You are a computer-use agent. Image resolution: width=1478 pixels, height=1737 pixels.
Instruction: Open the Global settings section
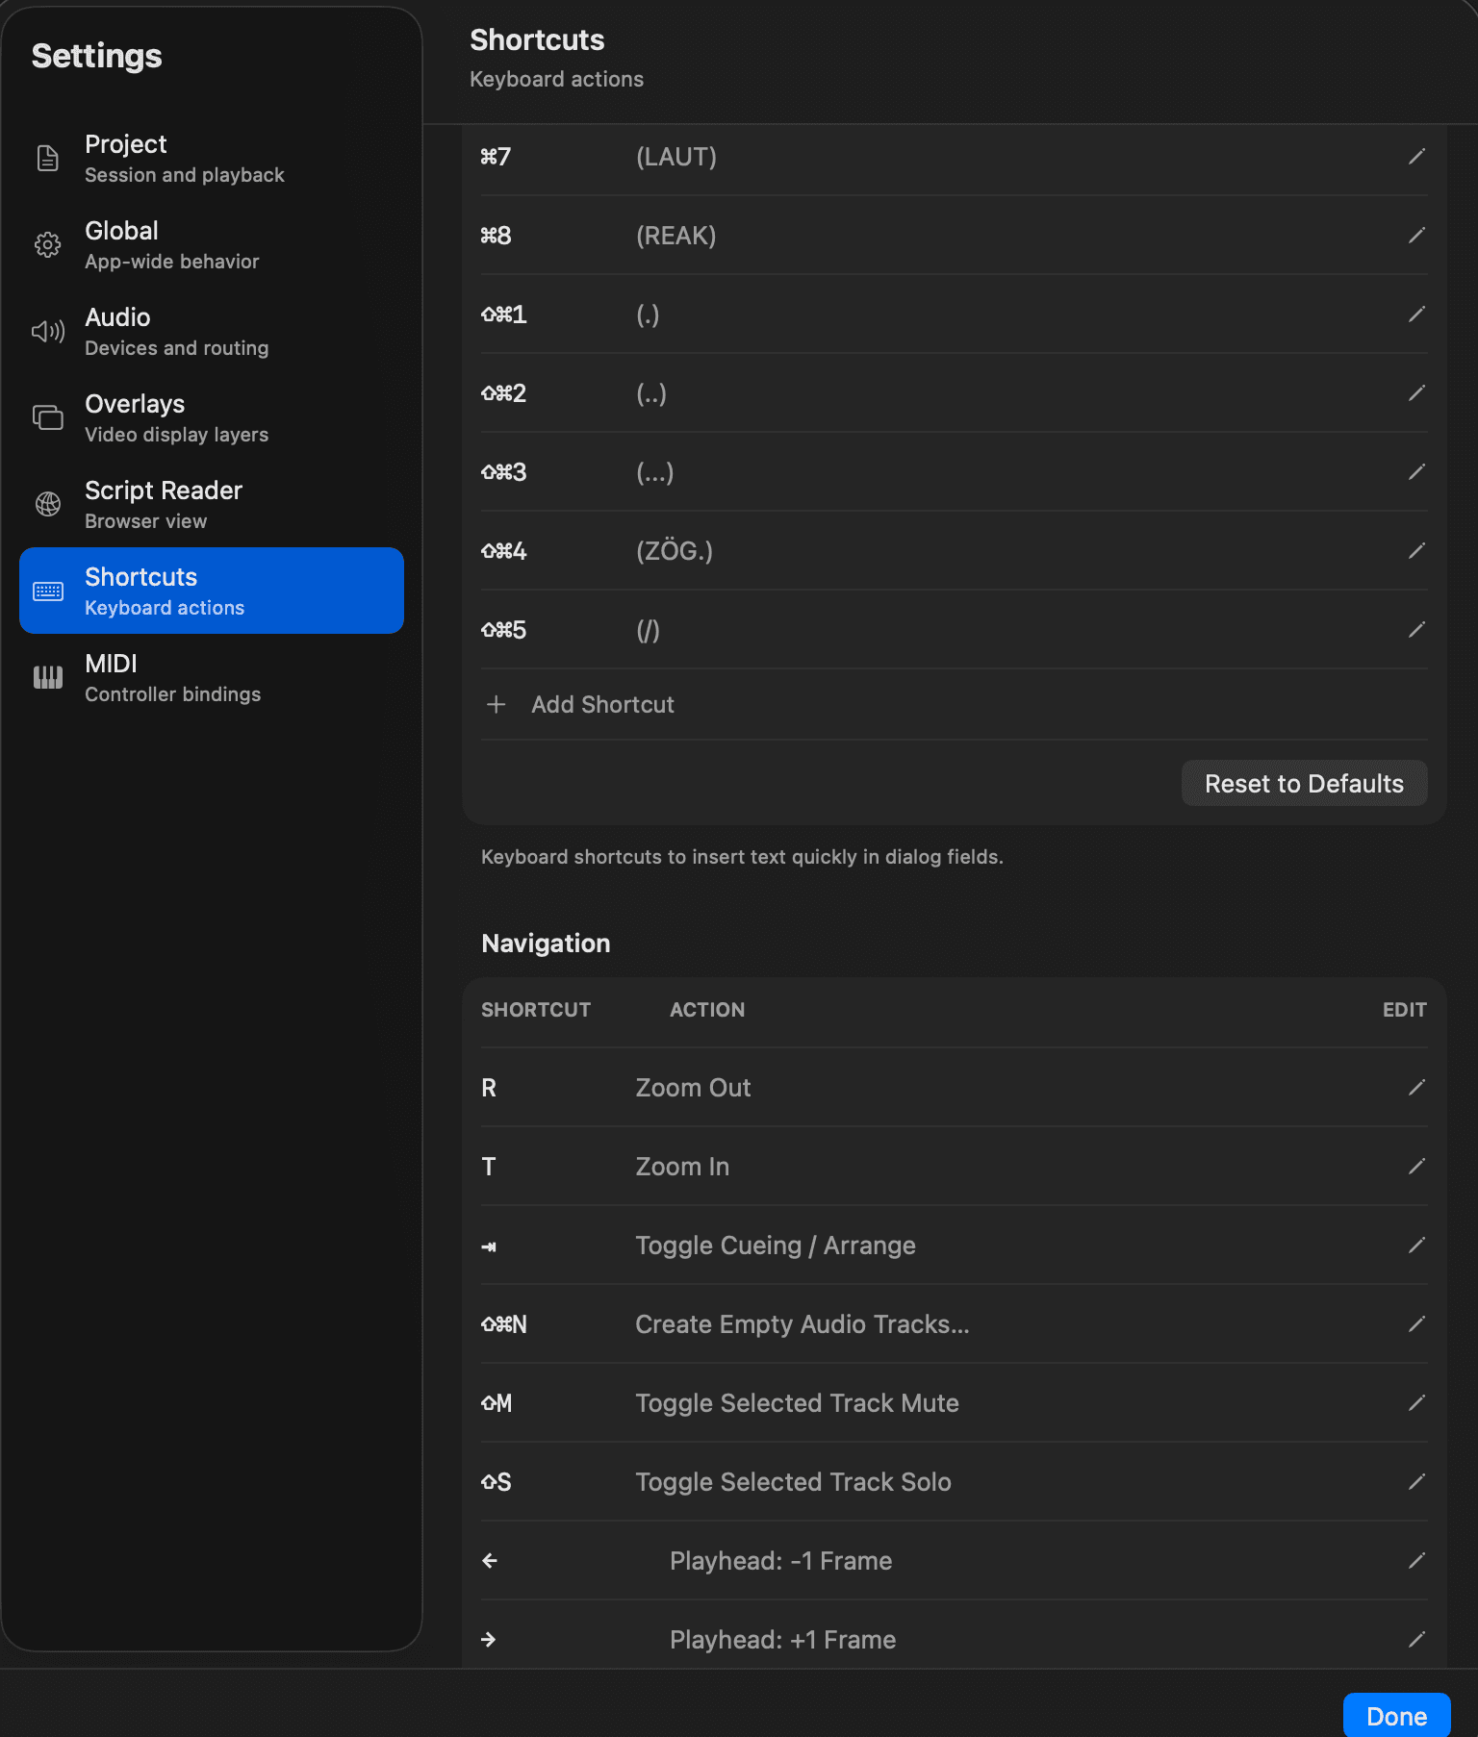click(x=212, y=244)
